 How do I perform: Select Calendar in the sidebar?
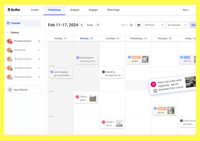(x=23, y=23)
